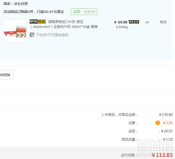This screenshot has width=175, height=159.
Task: Open the 德国原装进口牛奶 德亚 product link
Action: pyautogui.click(x=66, y=22)
